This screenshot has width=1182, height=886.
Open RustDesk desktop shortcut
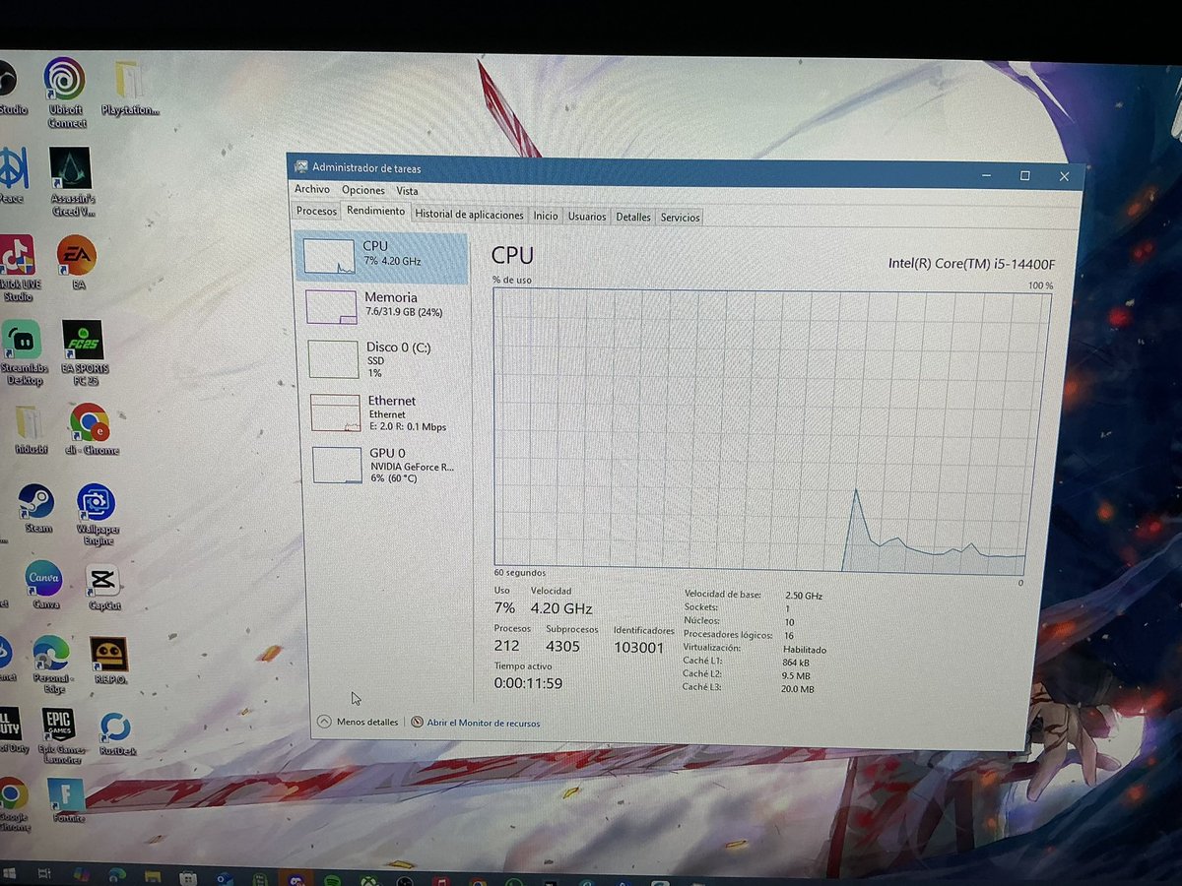pyautogui.click(x=116, y=734)
